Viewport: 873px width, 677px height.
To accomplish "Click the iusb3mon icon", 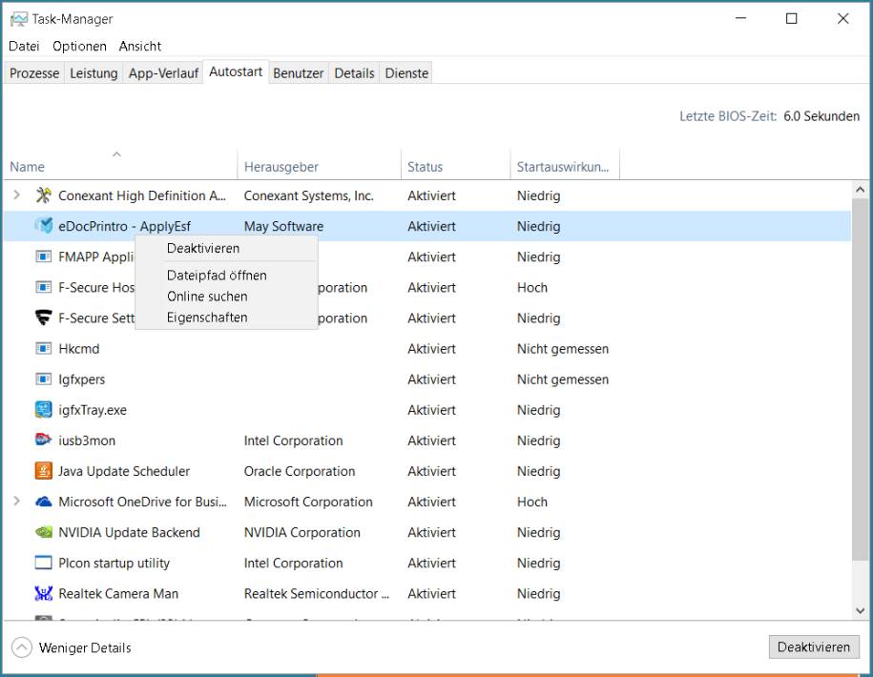I will pyautogui.click(x=43, y=441).
